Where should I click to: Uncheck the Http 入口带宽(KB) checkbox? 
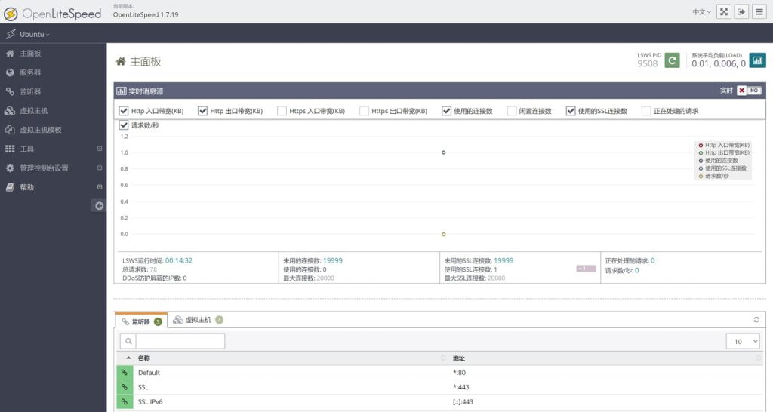(x=124, y=111)
